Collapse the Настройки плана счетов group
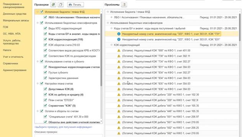The height and width of the screenshot is (137, 245). (x=38, y=84)
